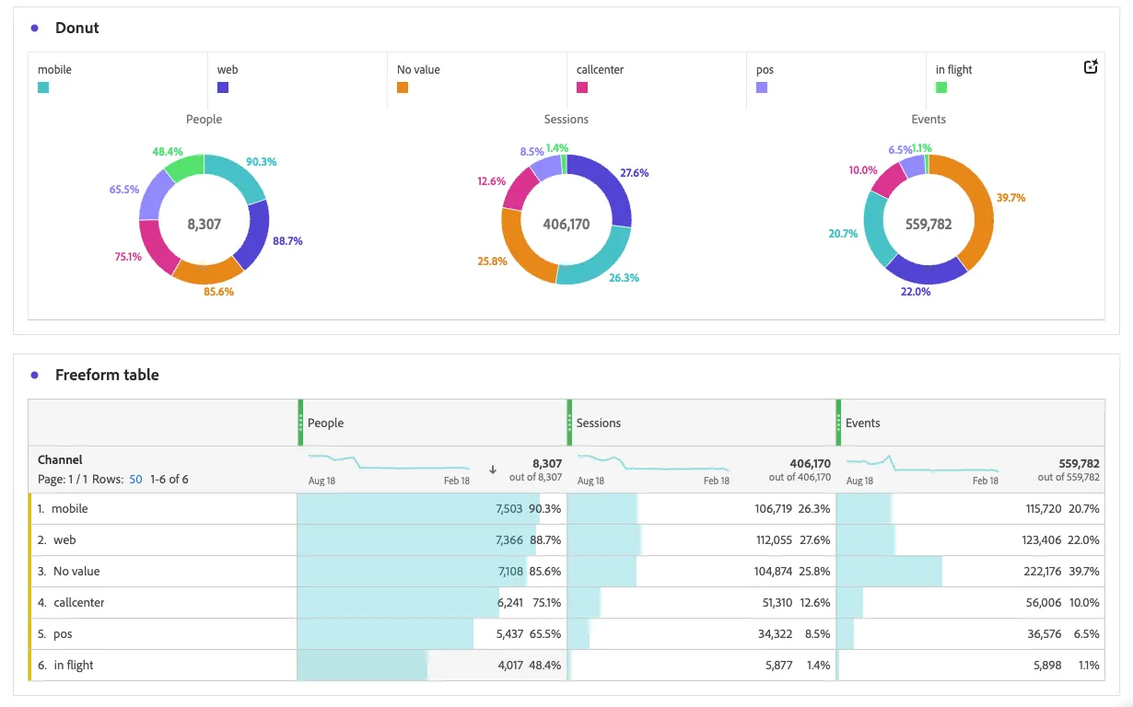Collapse the Donut visualization via its purple dot
The height and width of the screenshot is (707, 1133).
click(x=35, y=29)
